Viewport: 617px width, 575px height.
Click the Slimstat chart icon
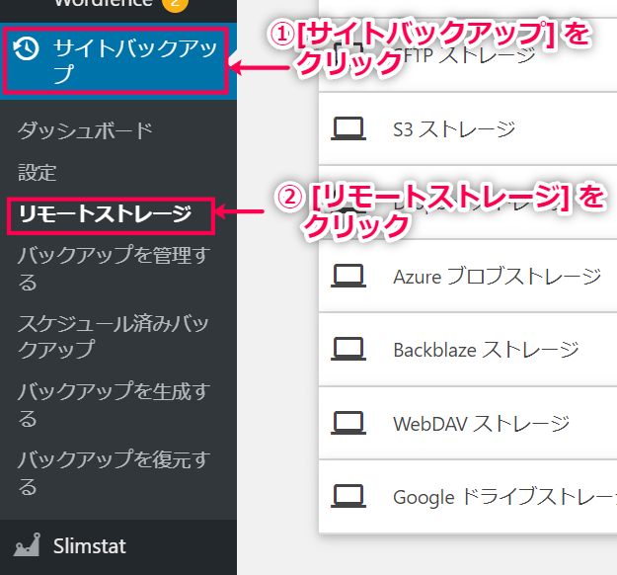point(28,545)
